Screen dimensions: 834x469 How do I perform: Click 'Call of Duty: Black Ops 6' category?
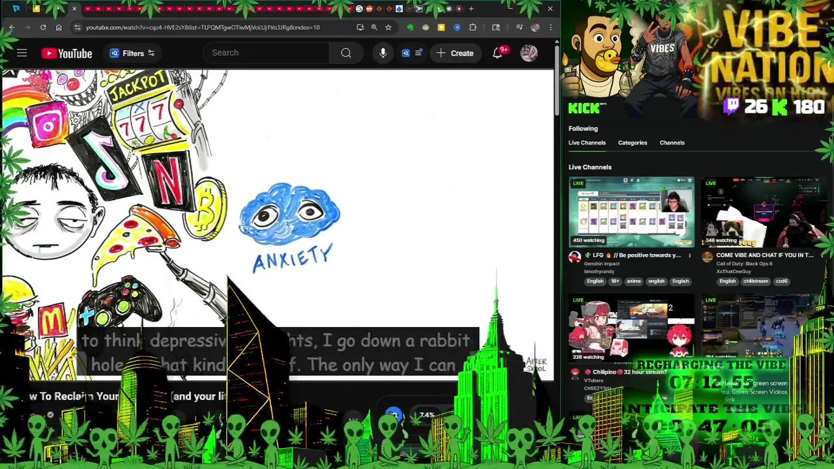pyautogui.click(x=744, y=264)
